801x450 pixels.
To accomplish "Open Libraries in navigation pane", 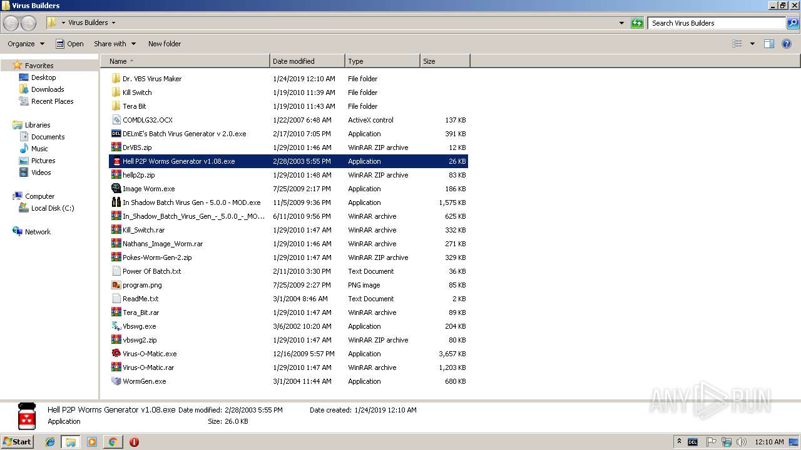I will click(38, 125).
